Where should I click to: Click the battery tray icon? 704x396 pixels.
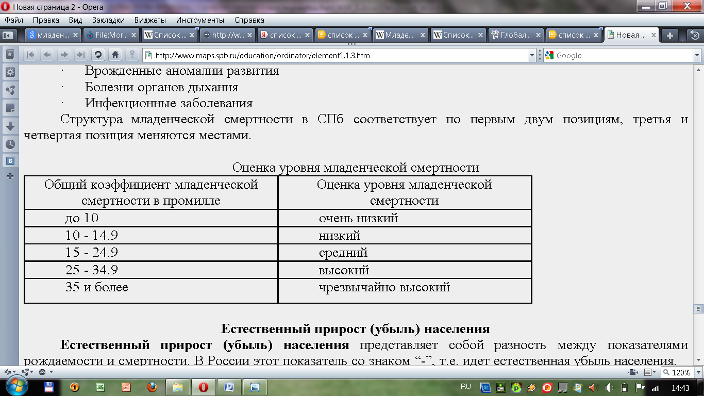pyautogui.click(x=624, y=388)
